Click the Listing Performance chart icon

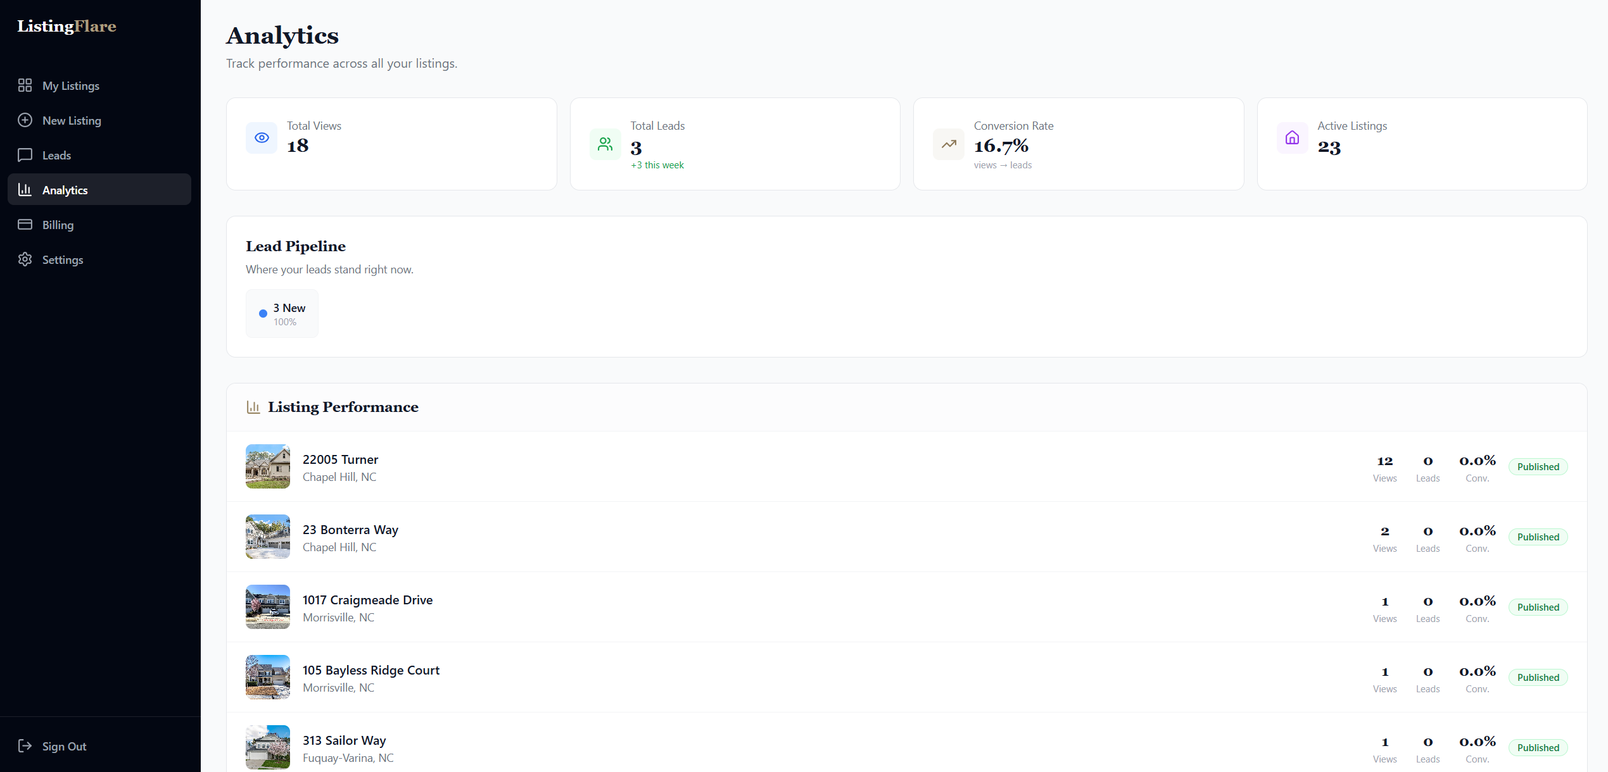point(253,407)
